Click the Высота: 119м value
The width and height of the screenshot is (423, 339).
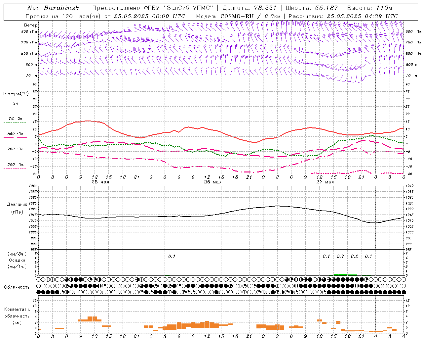click(370, 8)
